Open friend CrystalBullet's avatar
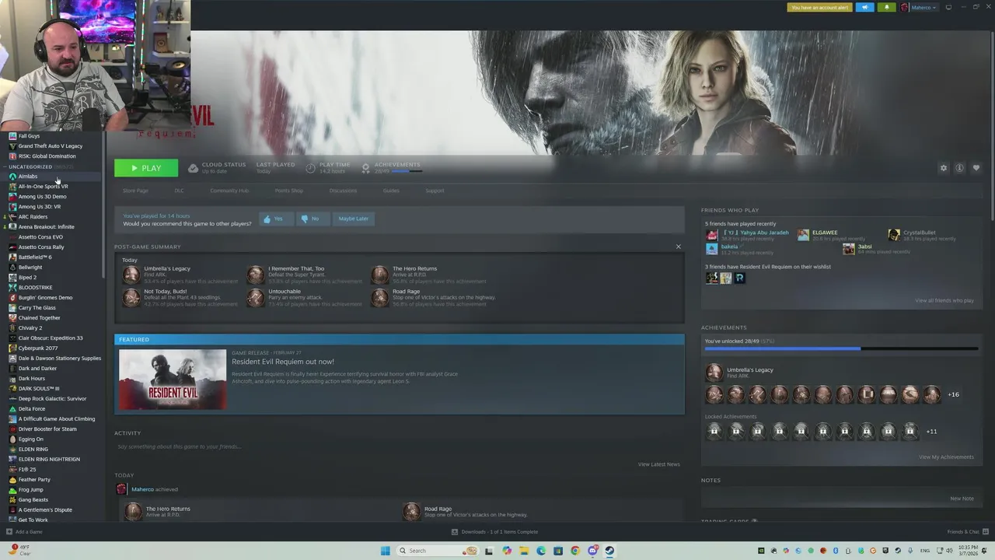 tap(894, 235)
